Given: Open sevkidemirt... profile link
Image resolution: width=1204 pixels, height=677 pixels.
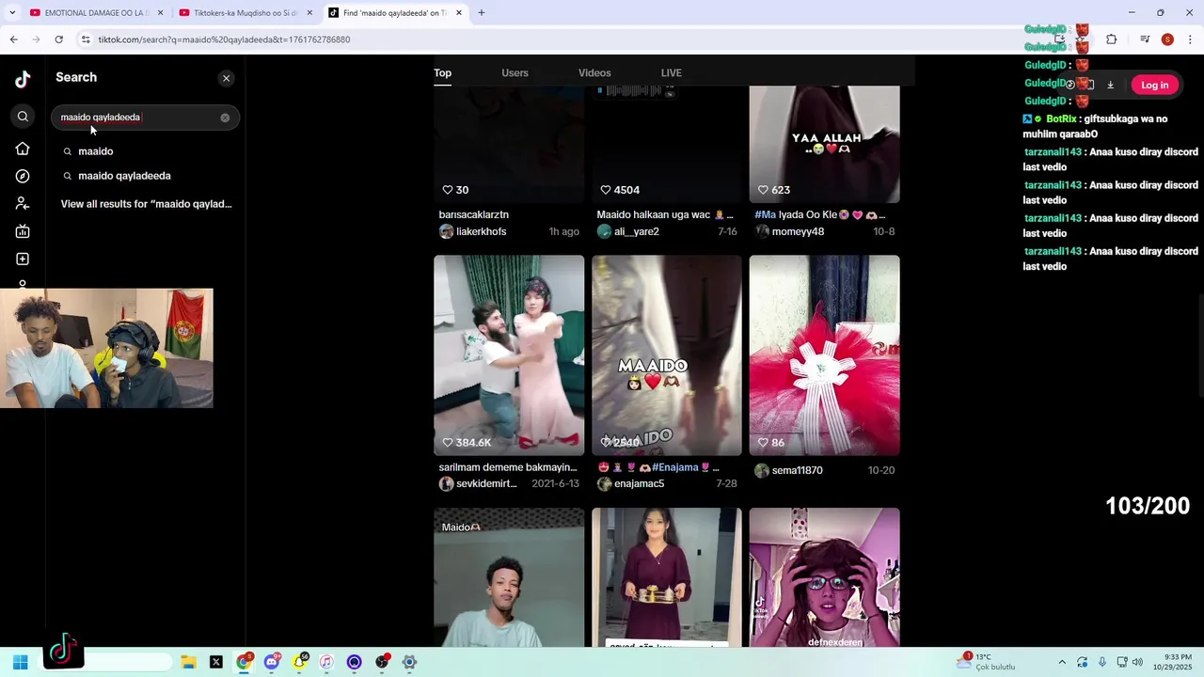Looking at the screenshot, I should tap(486, 484).
